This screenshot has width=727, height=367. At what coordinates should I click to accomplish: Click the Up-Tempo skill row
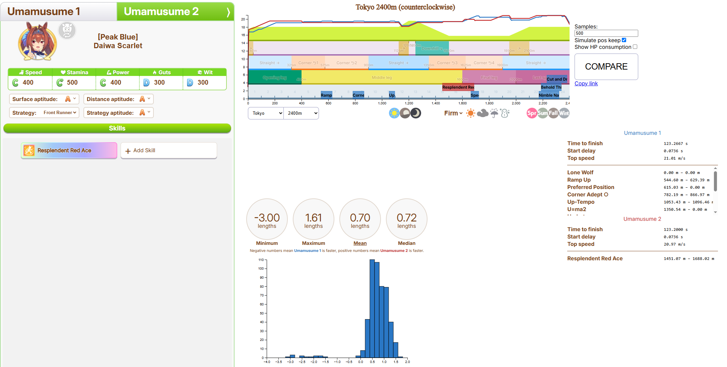tap(640, 202)
